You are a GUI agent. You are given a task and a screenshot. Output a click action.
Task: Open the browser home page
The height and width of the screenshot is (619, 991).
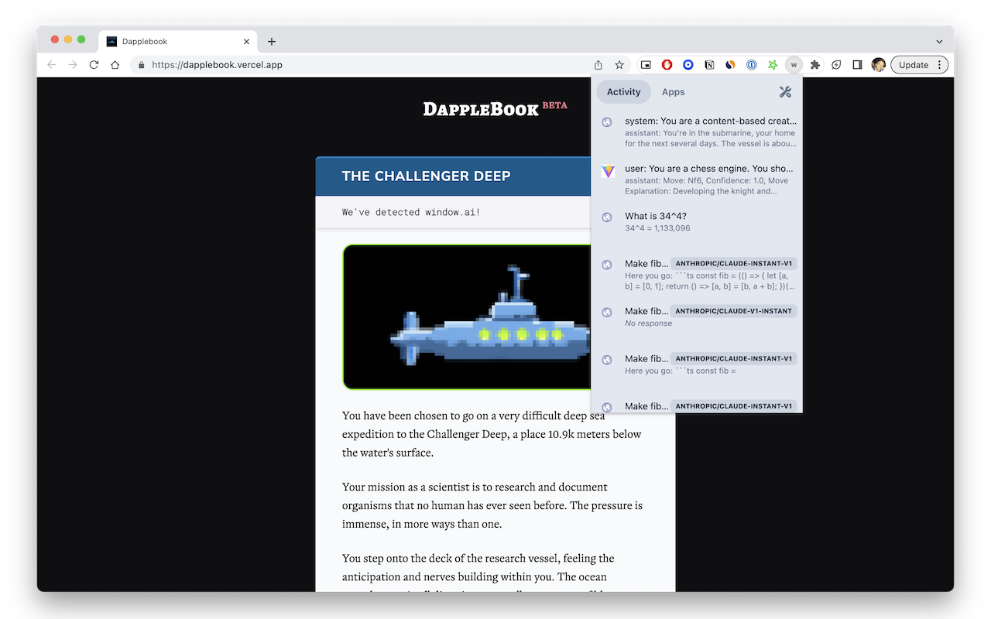[x=115, y=65]
